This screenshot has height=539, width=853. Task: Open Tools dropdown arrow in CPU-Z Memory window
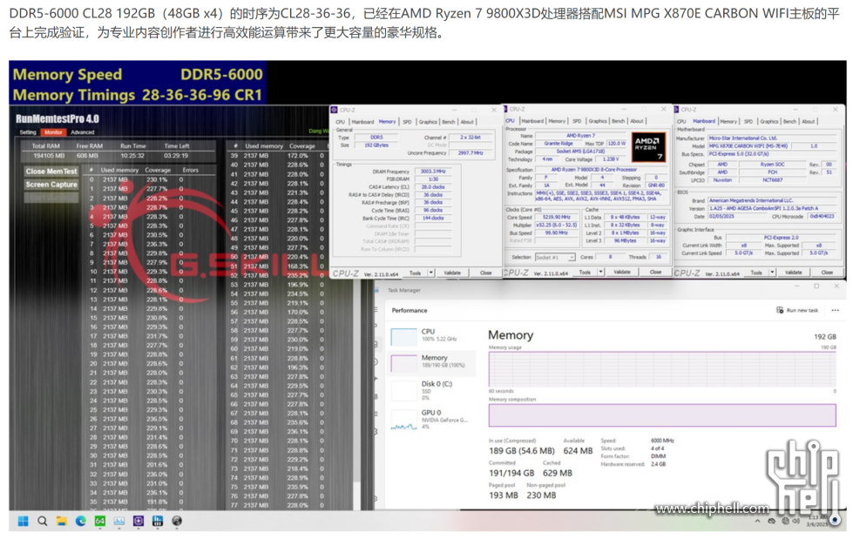[x=431, y=273]
